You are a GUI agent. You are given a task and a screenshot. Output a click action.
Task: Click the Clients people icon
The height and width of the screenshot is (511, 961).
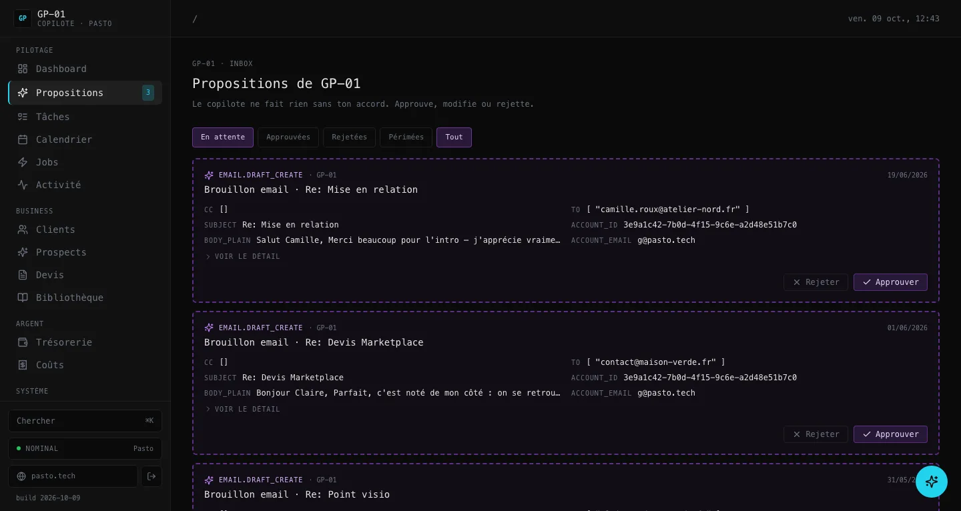[x=23, y=229]
